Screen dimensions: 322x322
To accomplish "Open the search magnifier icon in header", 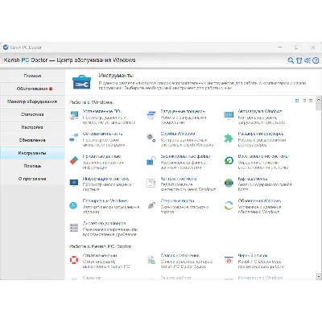I will 291,60.
